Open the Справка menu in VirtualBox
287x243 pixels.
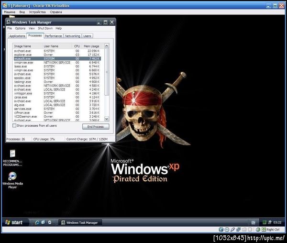point(56,12)
